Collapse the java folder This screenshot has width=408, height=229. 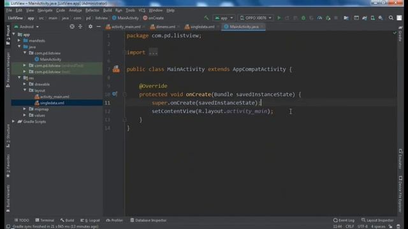coord(19,46)
